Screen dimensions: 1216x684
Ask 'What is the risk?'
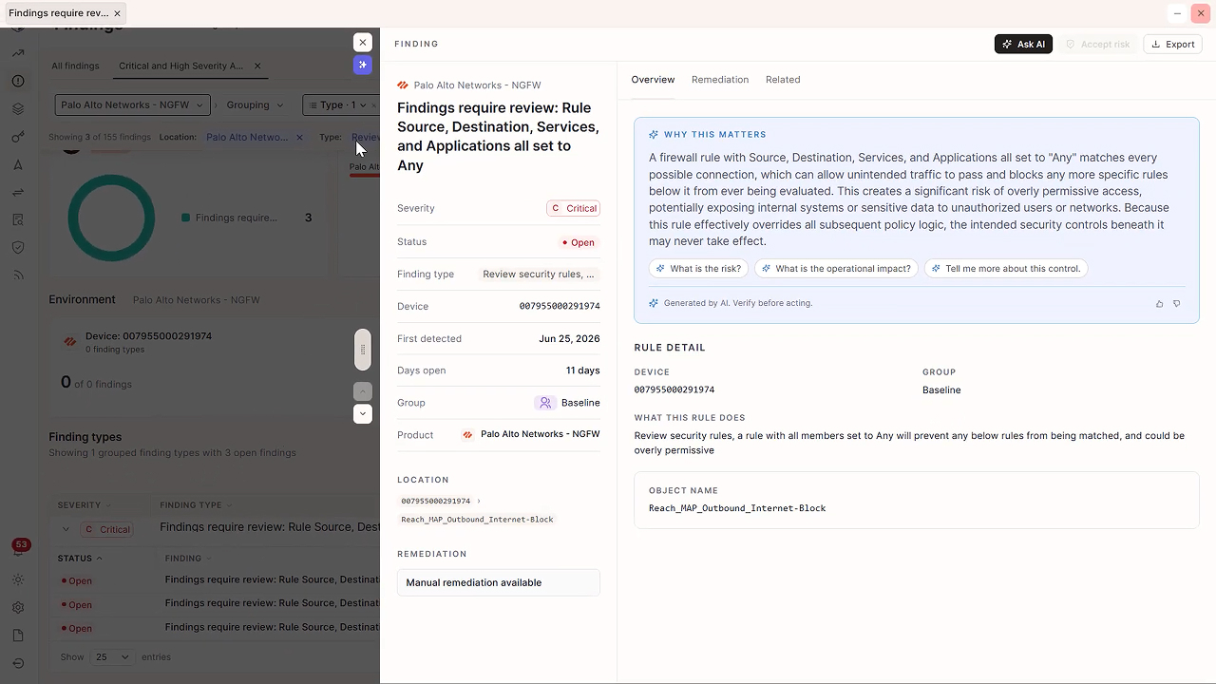pyautogui.click(x=698, y=269)
